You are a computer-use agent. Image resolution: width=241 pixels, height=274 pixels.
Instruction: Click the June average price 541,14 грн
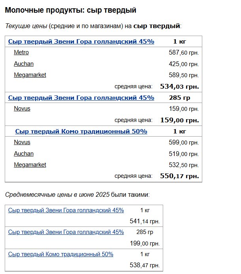tap(145, 221)
